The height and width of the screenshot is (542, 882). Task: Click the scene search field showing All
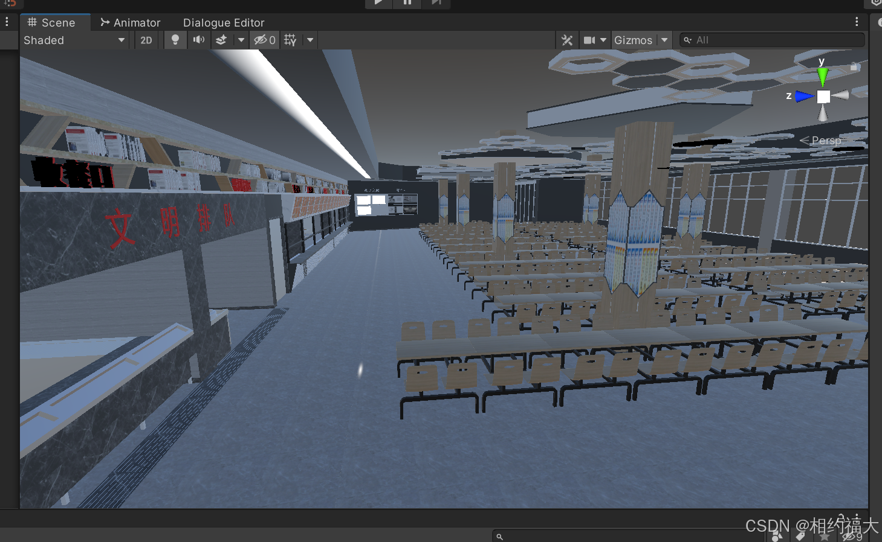click(772, 40)
